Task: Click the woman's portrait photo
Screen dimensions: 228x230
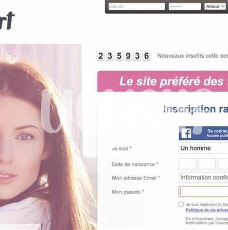Action: pos(48,137)
